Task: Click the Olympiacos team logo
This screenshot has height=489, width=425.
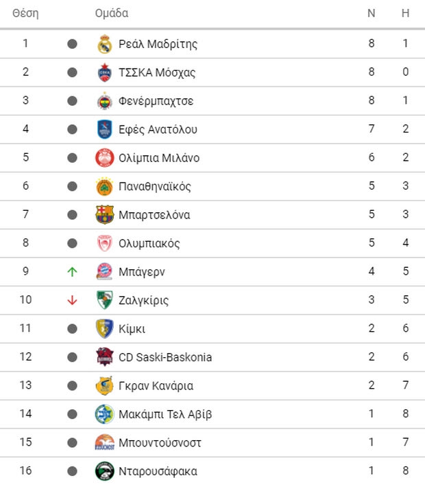Action: [104, 244]
